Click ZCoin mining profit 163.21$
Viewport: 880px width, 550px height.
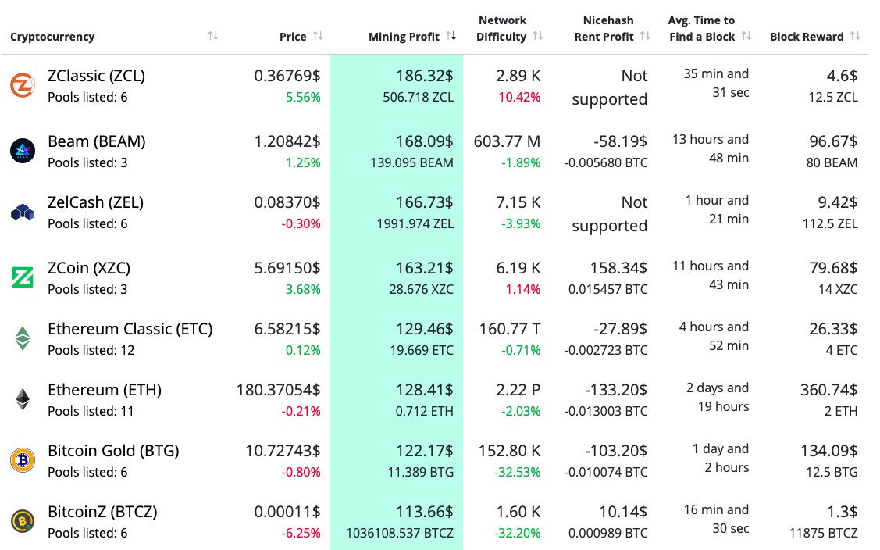424,268
